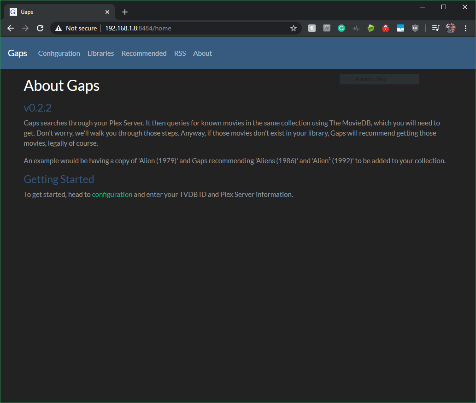Click the v0.2.2 version heading
Screen dimensions: 476x403
click(38, 108)
